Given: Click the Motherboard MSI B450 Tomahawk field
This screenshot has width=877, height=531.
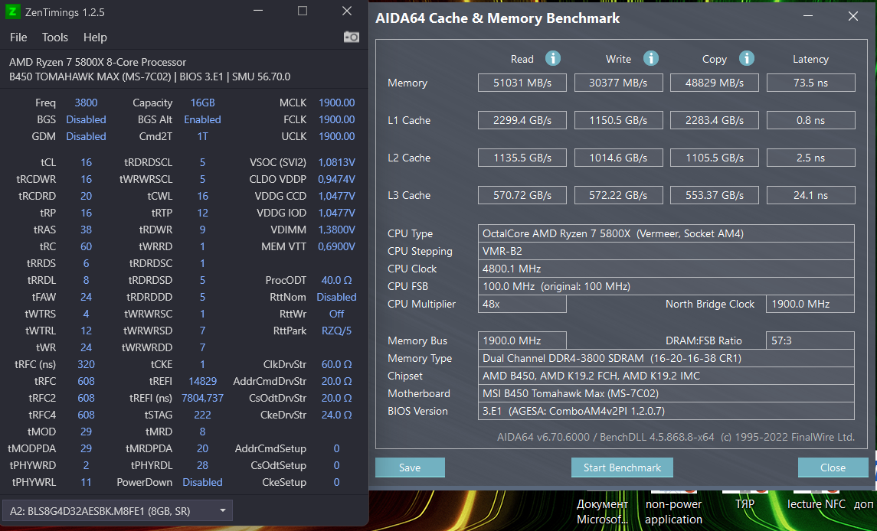Looking at the screenshot, I should (666, 393).
